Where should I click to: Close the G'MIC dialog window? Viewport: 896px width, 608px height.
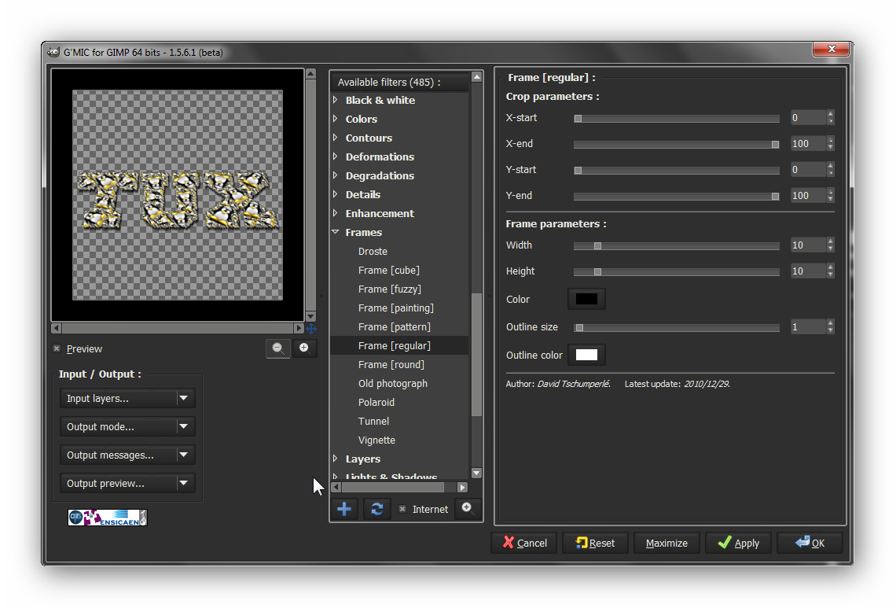click(x=832, y=50)
